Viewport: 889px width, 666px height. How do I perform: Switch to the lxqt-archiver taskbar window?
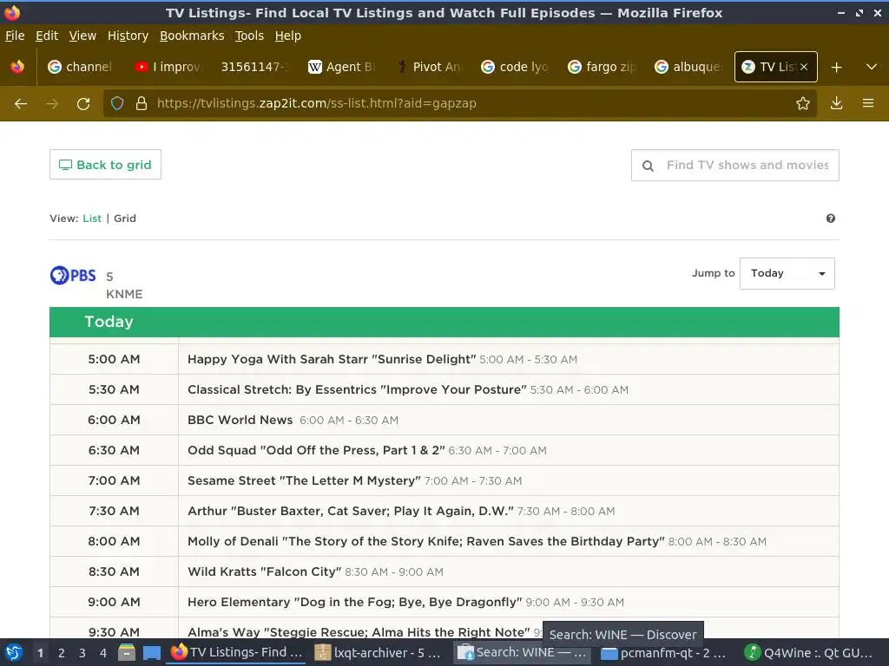(379, 653)
